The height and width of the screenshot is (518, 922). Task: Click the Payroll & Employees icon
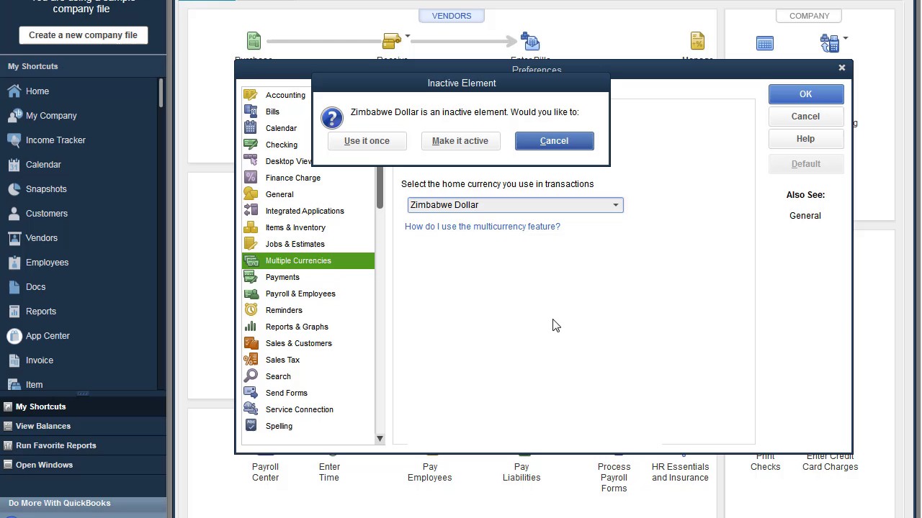click(x=251, y=294)
